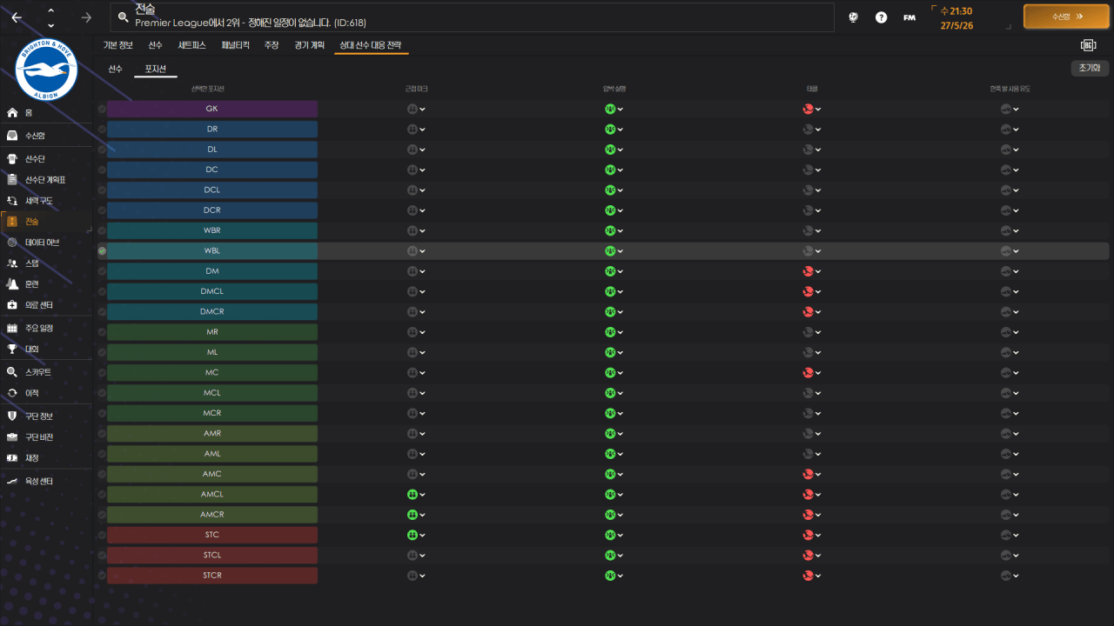Open tackling dropdown for DM row
Screen dimensions: 1114x626
pos(812,271)
